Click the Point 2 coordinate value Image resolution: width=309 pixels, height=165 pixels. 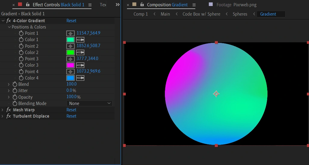(88, 46)
